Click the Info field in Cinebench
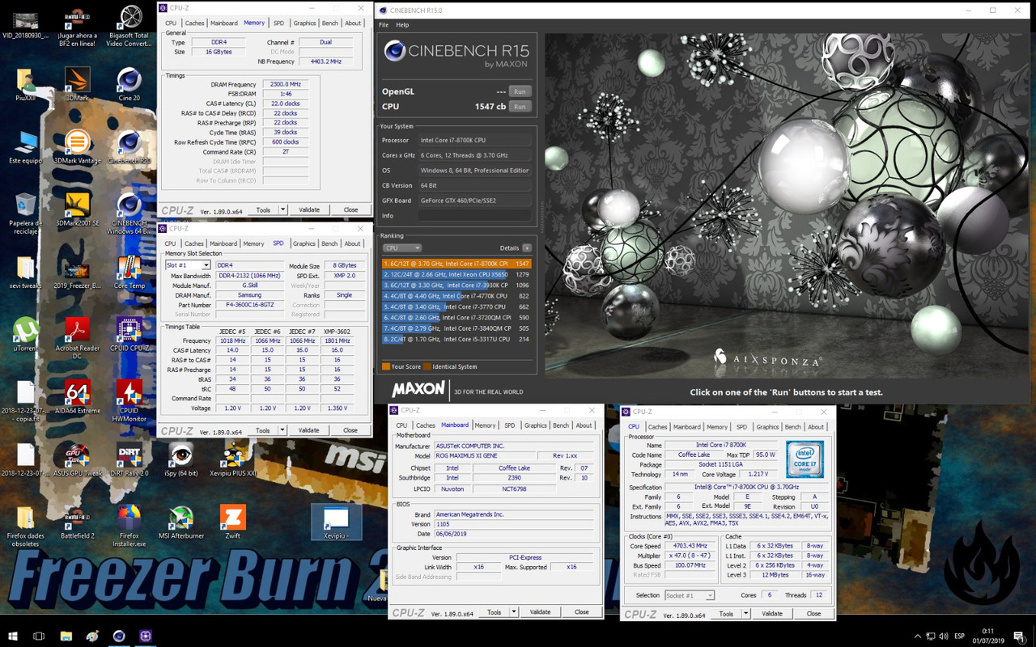The width and height of the screenshot is (1036, 647). 475,216
